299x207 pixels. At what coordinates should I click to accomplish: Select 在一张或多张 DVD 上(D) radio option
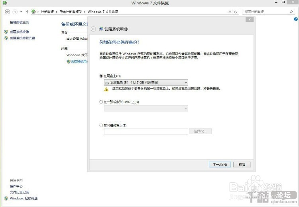(101, 102)
